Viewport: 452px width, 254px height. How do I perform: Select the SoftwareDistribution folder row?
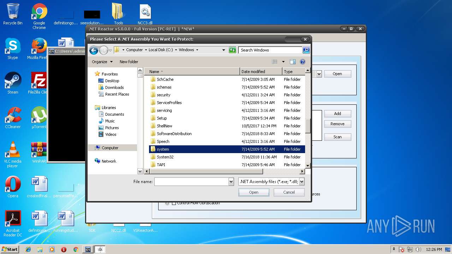227,134
